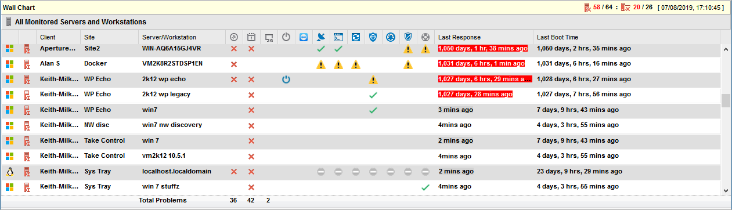Click the NW disc site cell

[x=97, y=125]
